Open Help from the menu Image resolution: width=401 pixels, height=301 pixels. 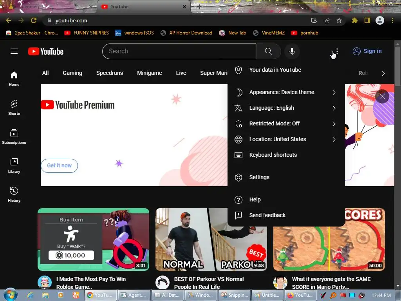(x=286, y=199)
